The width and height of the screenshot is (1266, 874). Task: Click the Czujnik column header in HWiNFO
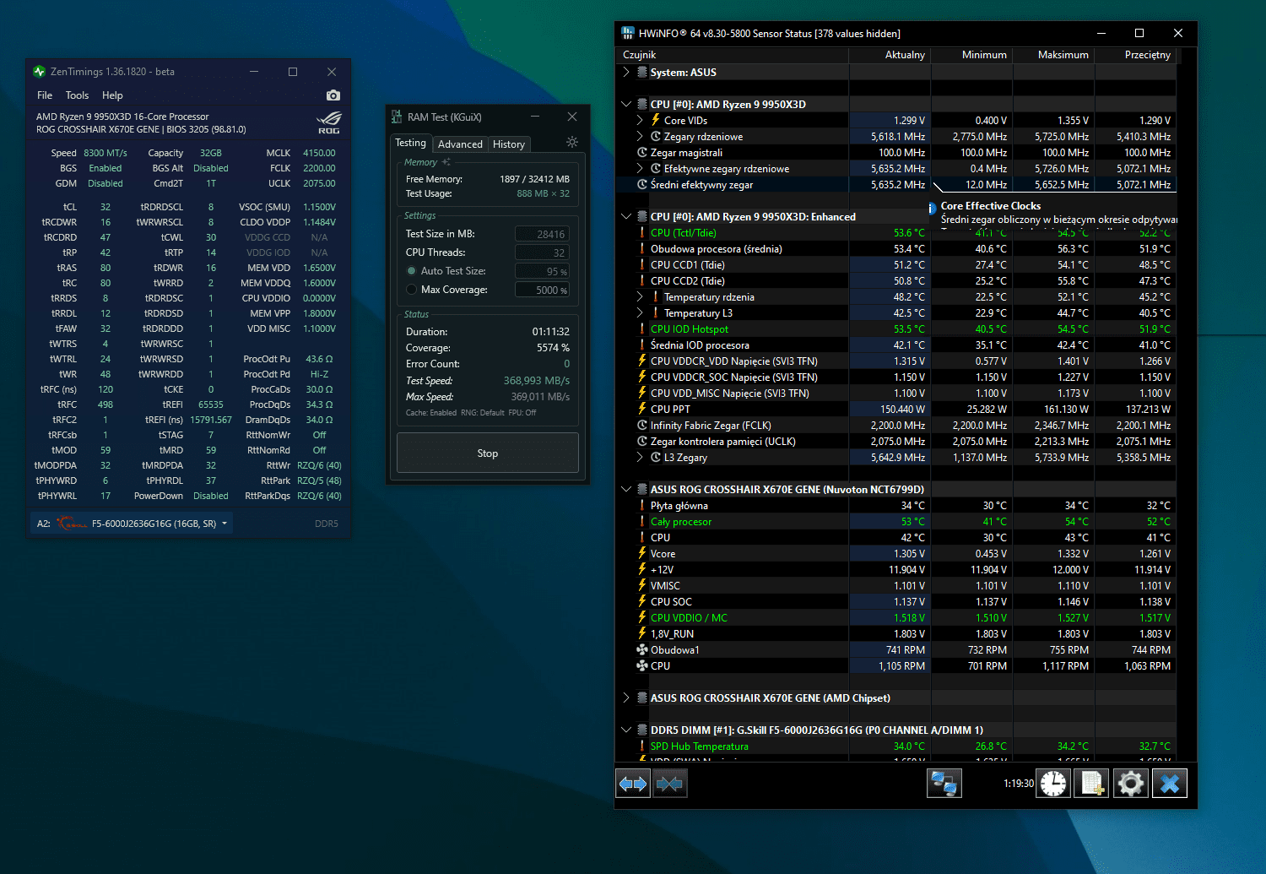click(733, 55)
